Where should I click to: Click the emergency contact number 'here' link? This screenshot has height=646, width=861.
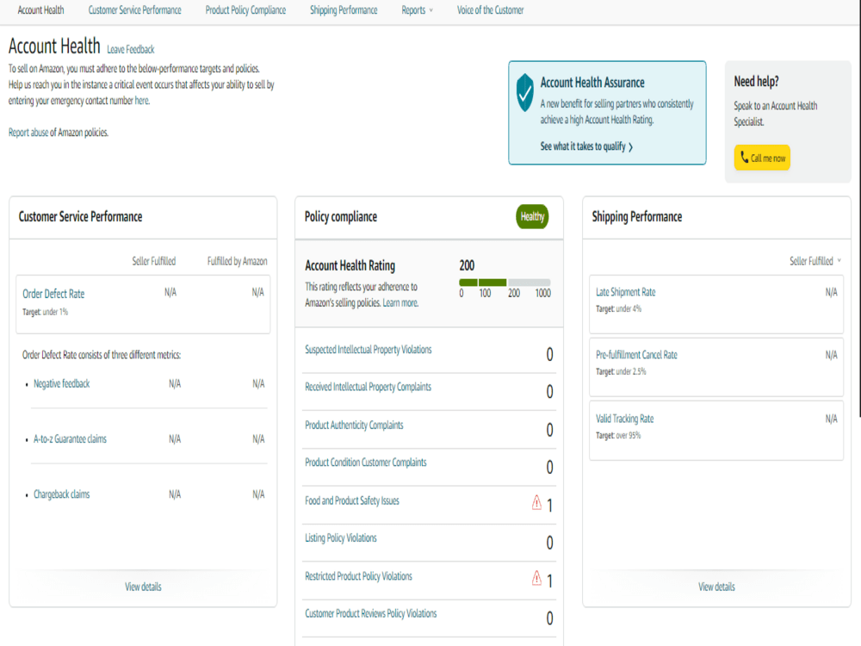(142, 101)
